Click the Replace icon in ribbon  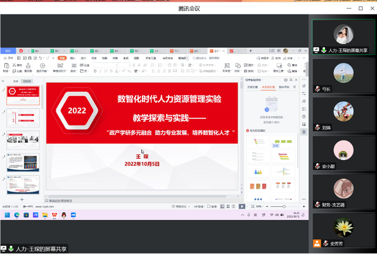pos(289,71)
